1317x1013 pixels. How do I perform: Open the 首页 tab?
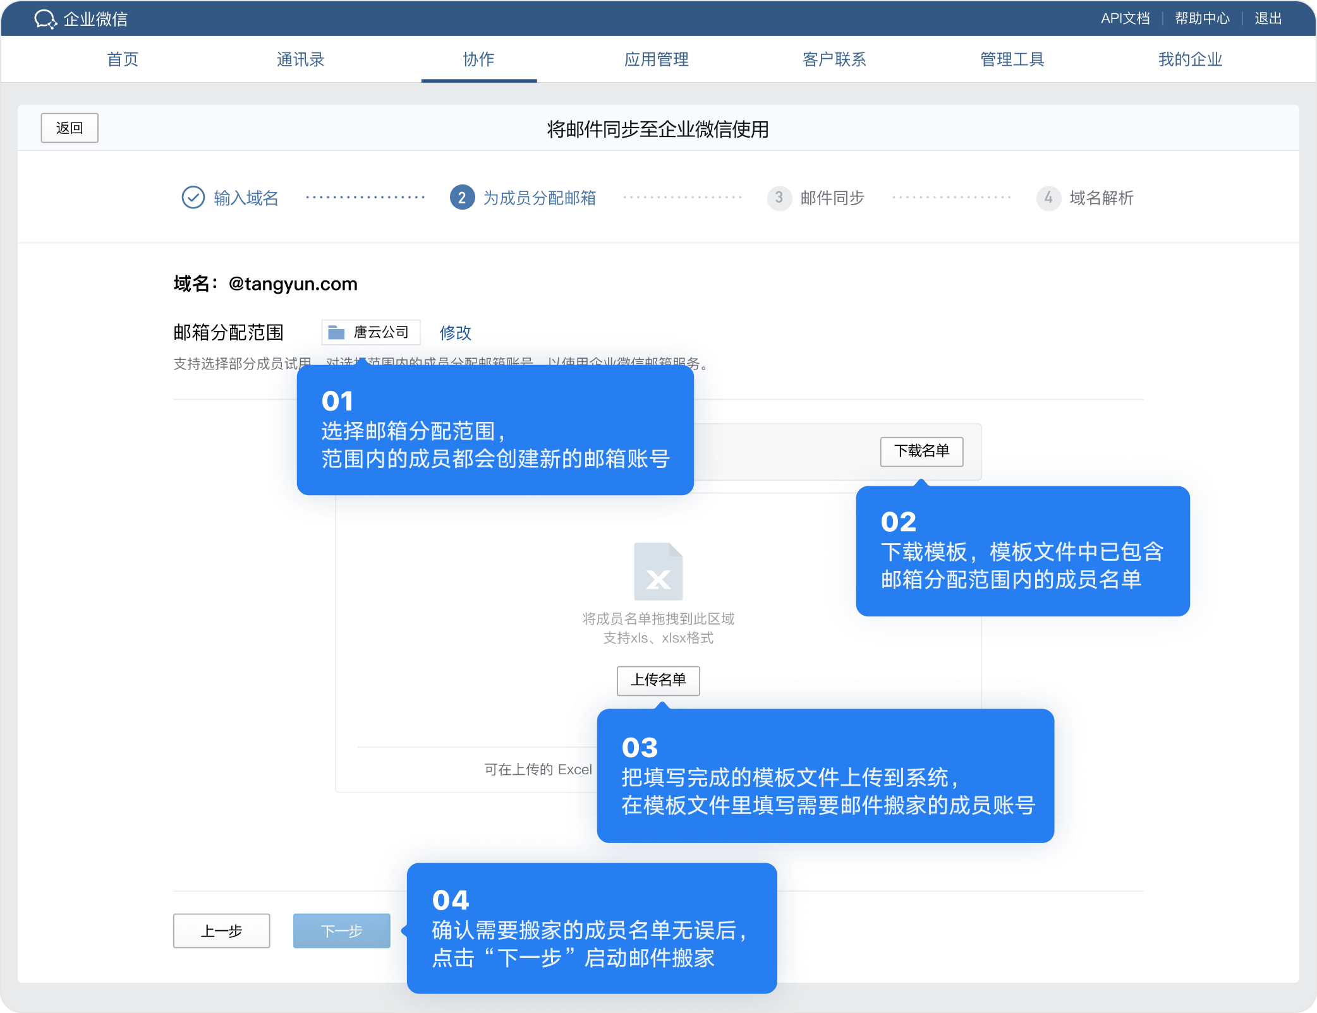pyautogui.click(x=123, y=59)
